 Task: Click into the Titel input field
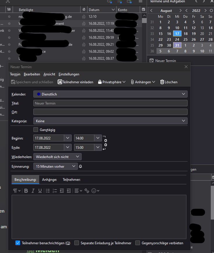pyautogui.click(x=110, y=103)
